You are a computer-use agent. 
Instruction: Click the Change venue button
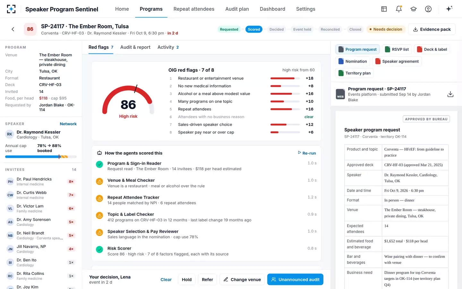[x=242, y=279]
